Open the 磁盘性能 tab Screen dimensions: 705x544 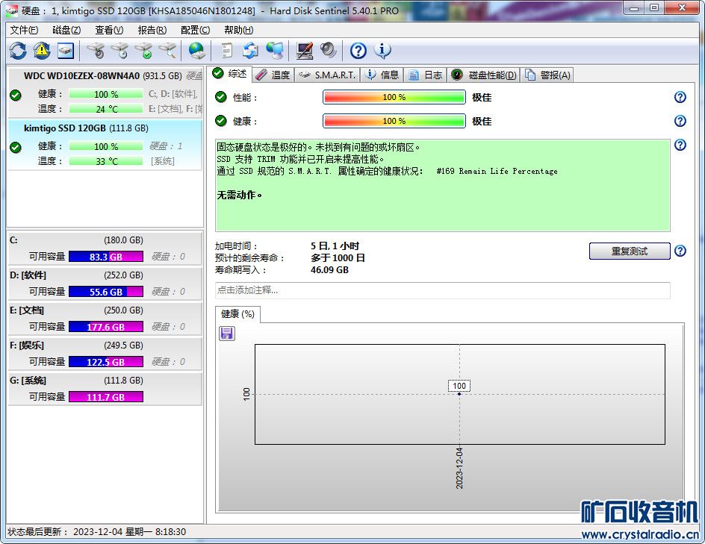click(485, 75)
